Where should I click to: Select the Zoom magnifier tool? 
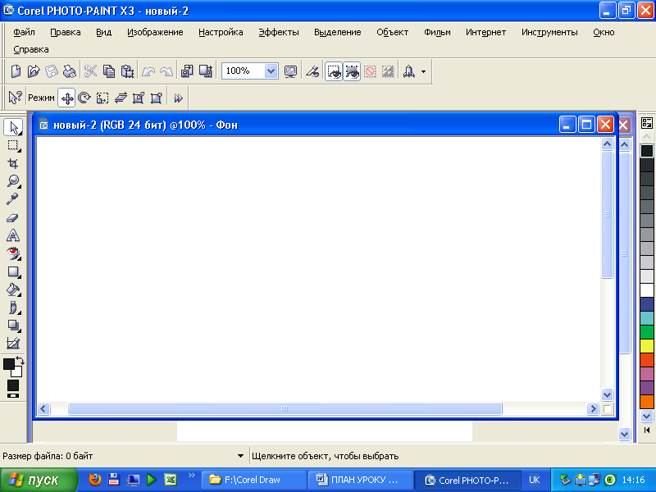pos(13,181)
